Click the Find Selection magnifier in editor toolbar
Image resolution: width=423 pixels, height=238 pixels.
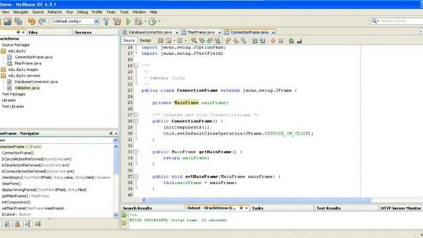point(194,41)
